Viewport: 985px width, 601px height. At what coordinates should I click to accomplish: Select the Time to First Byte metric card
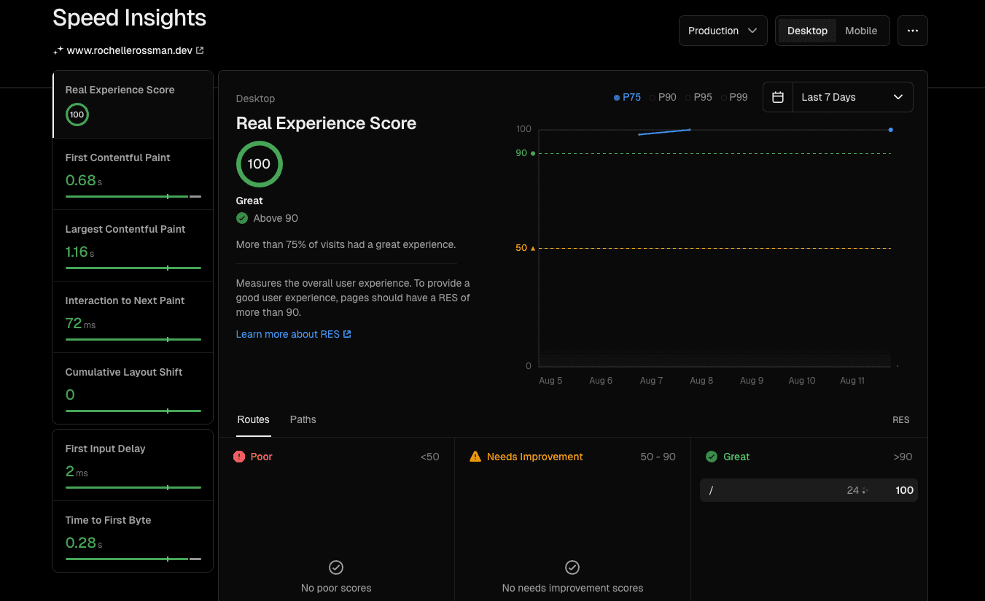133,536
